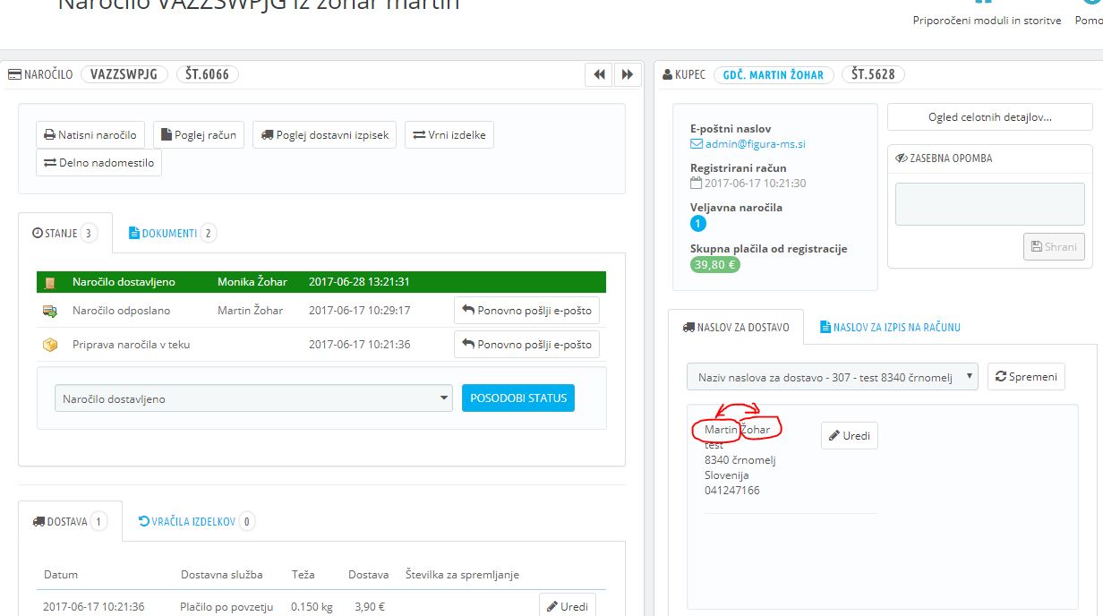Switch to Dostava tab
1103x616 pixels.
(x=70, y=521)
